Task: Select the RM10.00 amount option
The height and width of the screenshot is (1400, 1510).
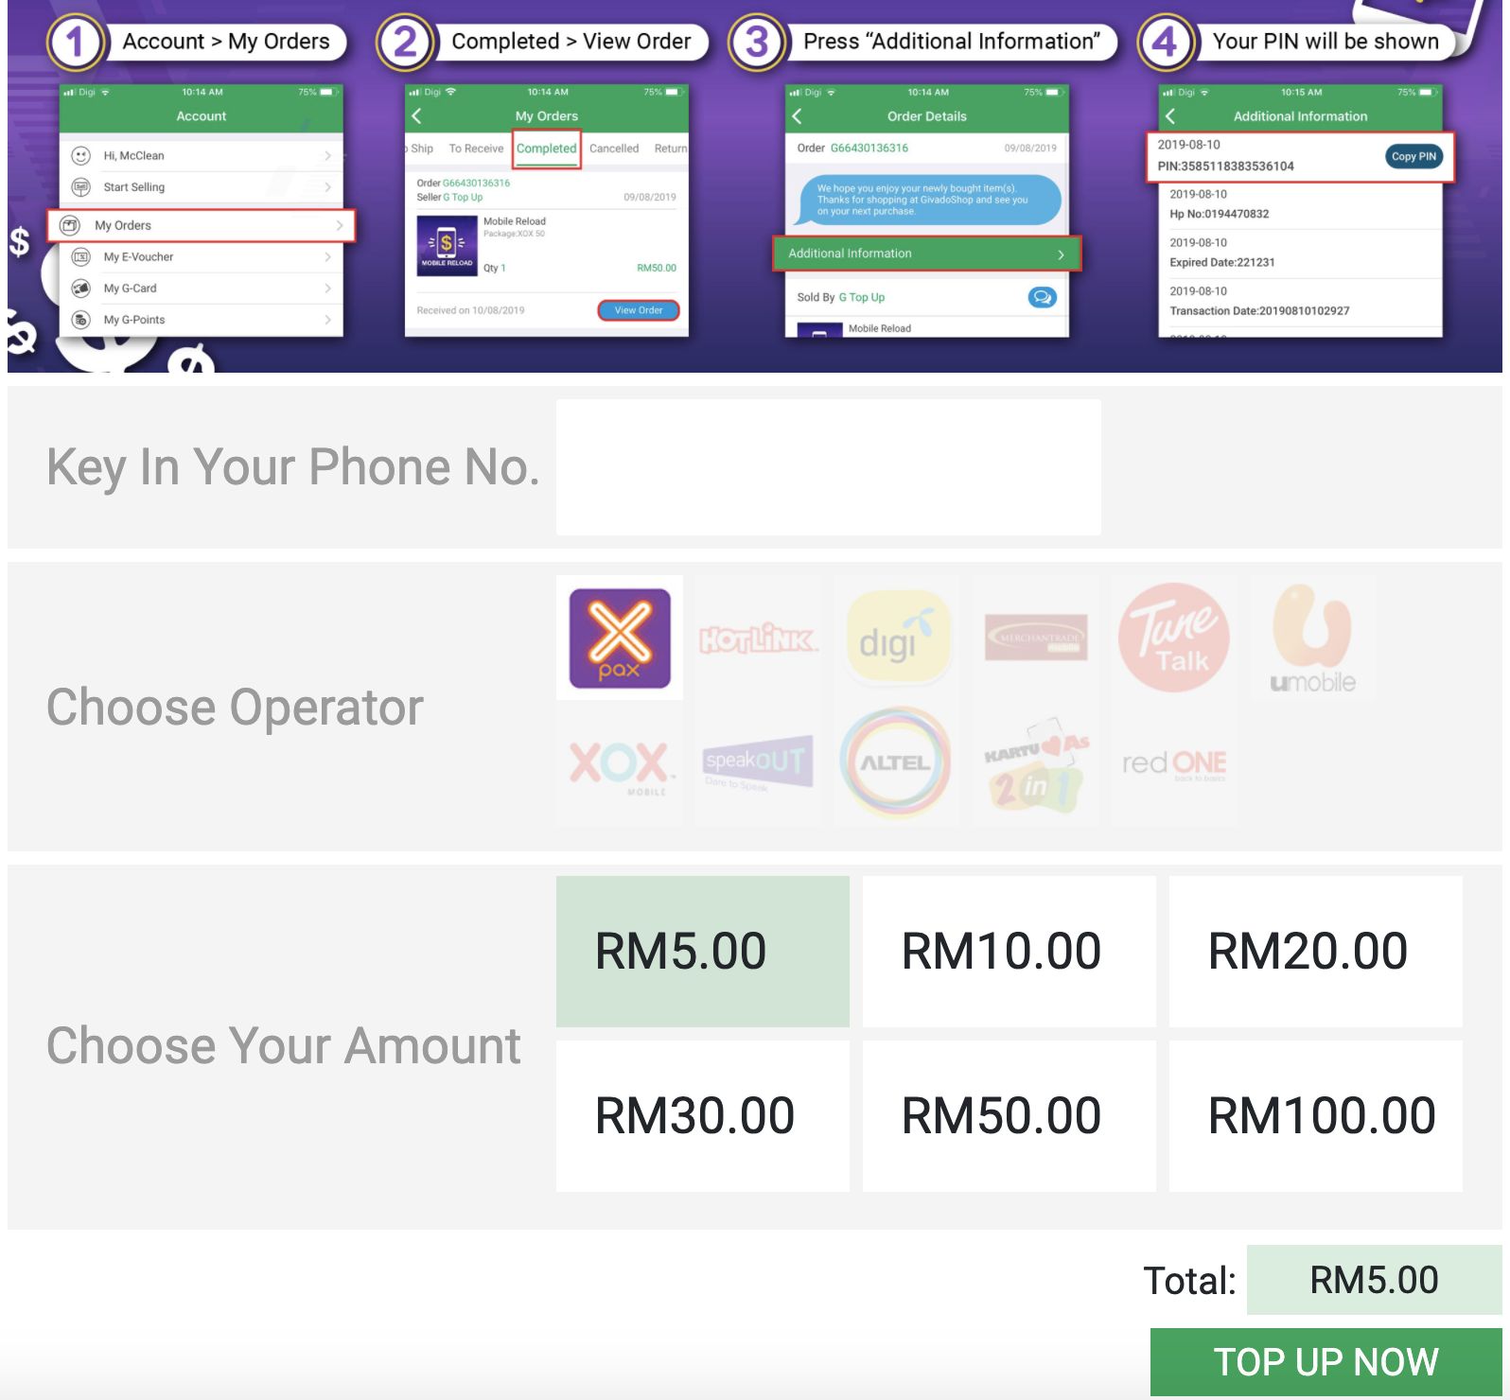Action: point(1010,952)
